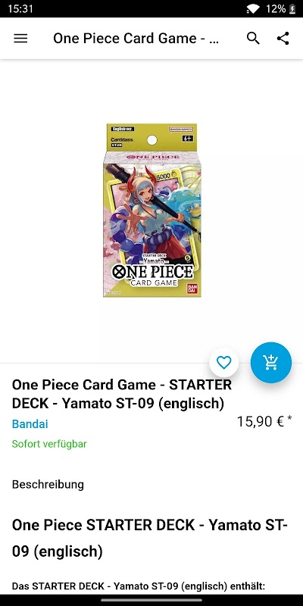Tap the Yamato starter deck product image

pos(152,211)
